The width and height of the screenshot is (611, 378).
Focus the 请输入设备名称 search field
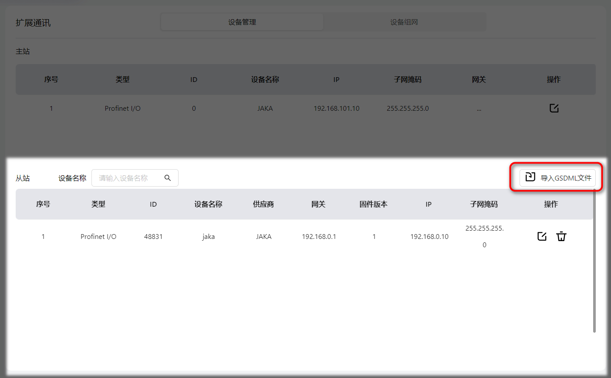pos(127,178)
